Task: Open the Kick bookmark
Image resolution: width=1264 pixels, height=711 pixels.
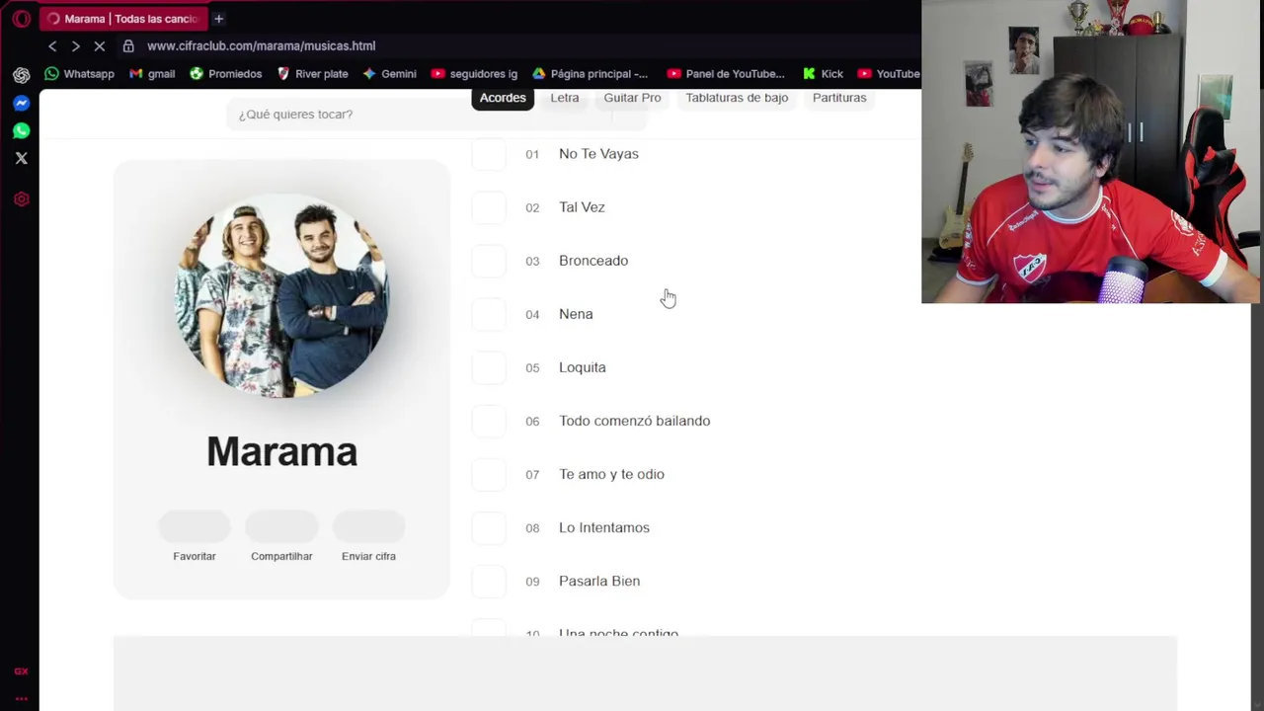Action: click(823, 73)
